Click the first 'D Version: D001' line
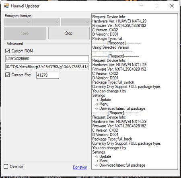Viewport: 181px width, 178px height. (x=105, y=34)
